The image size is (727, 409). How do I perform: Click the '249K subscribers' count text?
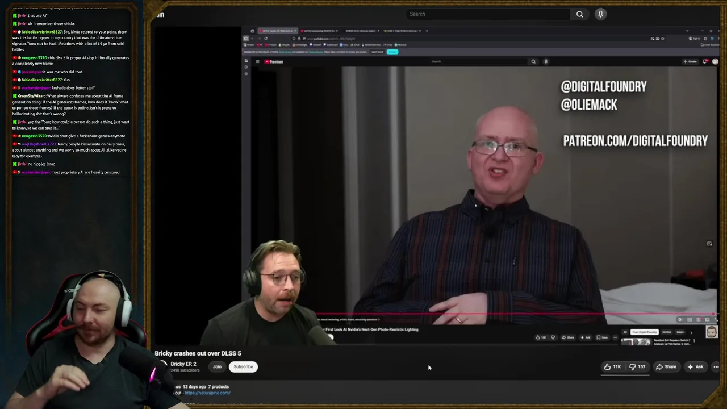[x=185, y=370]
